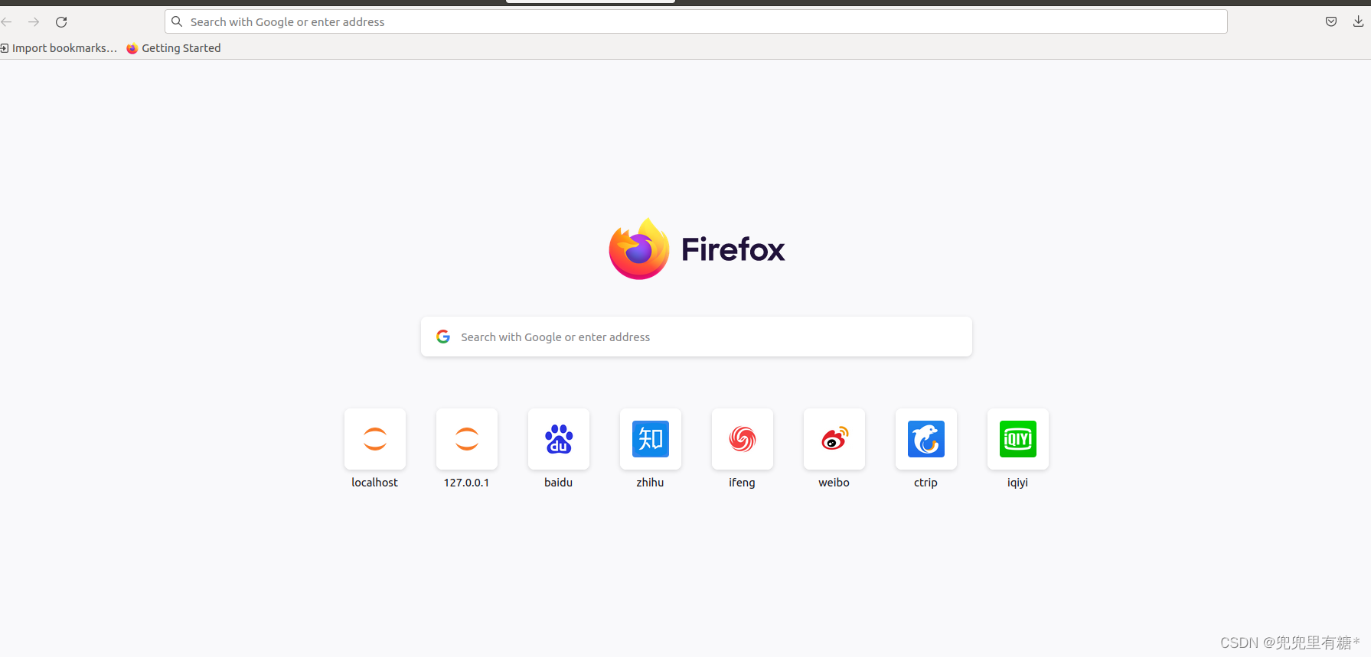Go back with the back arrow
This screenshot has width=1371, height=657.
tap(6, 22)
